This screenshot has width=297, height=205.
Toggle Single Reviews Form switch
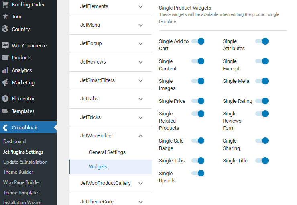[x=262, y=114]
